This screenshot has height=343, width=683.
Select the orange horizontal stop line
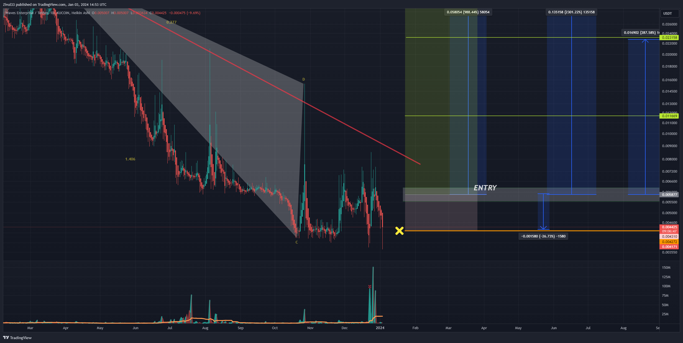532,231
